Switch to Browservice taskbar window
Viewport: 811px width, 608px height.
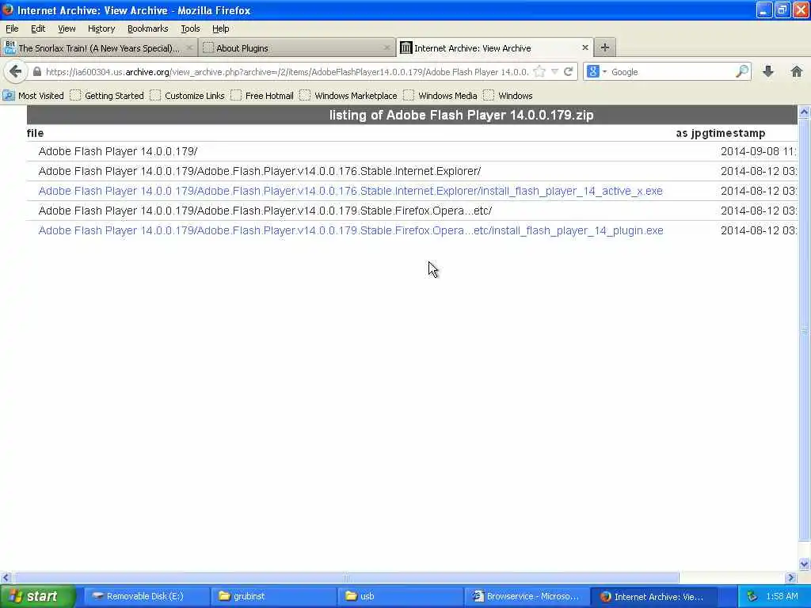[527, 596]
